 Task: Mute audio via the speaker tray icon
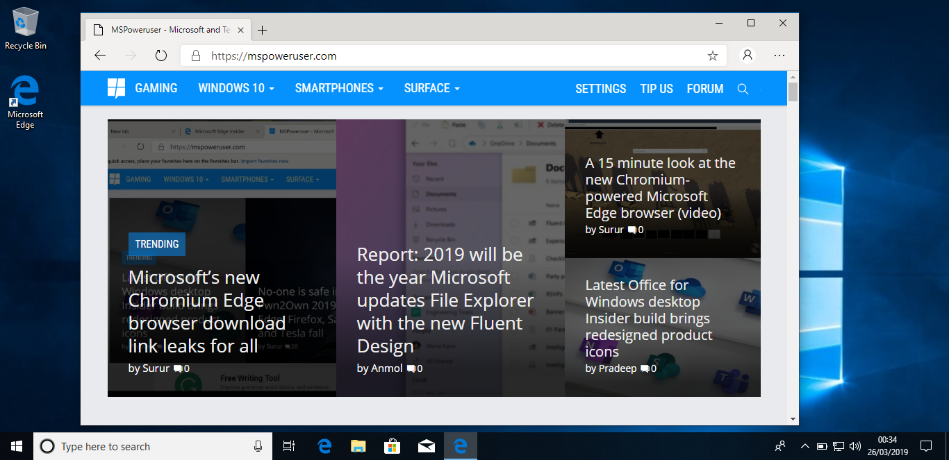coord(856,446)
